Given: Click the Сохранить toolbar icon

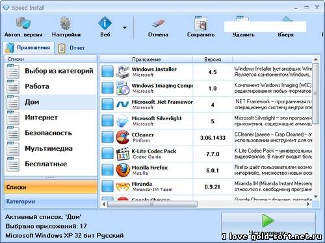Looking at the screenshot, I should click(201, 23).
